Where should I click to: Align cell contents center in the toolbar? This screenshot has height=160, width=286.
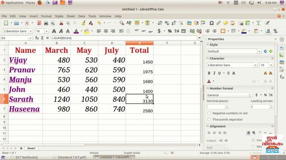point(106,31)
